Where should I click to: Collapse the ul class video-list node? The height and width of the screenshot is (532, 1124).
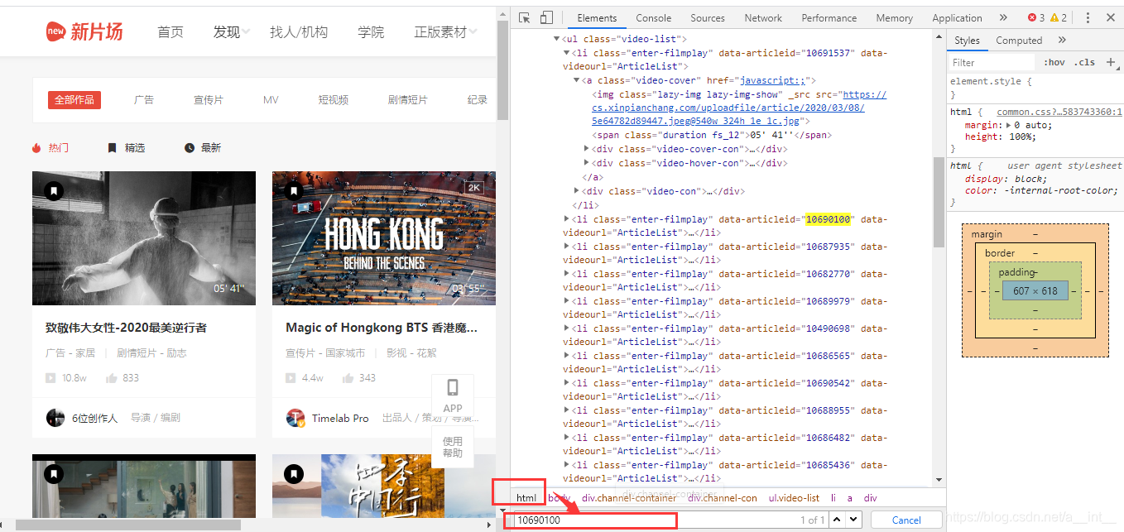click(x=556, y=39)
